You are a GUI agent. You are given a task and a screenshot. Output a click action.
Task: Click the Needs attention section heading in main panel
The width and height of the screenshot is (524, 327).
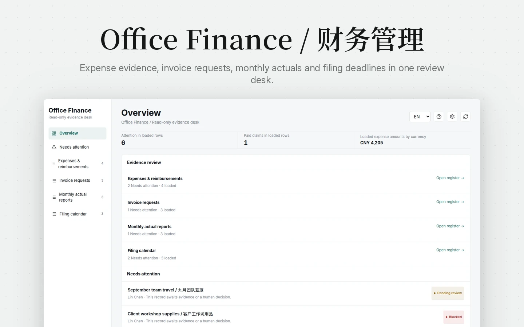[143, 274]
